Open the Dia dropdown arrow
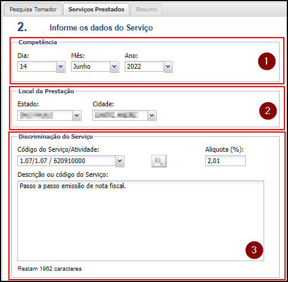The height and width of the screenshot is (282, 288). [61, 67]
